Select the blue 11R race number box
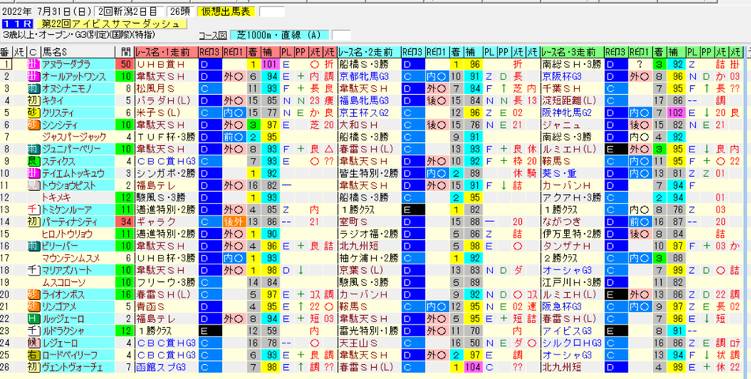The height and width of the screenshot is (379, 751). coord(17,24)
